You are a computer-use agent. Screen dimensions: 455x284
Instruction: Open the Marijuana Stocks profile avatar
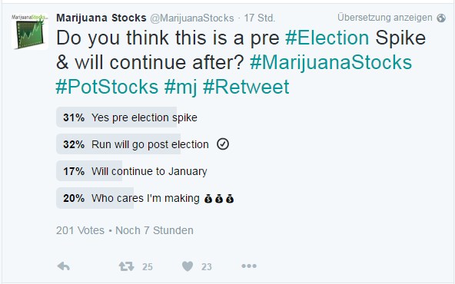[x=30, y=31]
